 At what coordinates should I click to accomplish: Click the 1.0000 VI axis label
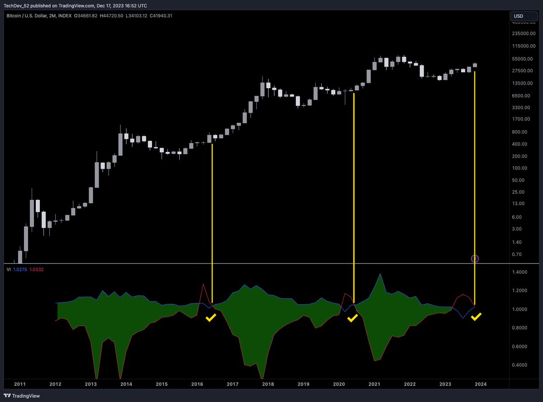(x=519, y=309)
